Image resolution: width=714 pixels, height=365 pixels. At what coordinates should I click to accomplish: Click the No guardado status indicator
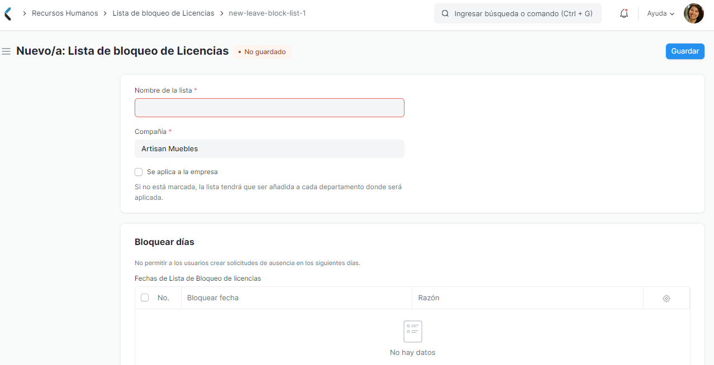[262, 51]
